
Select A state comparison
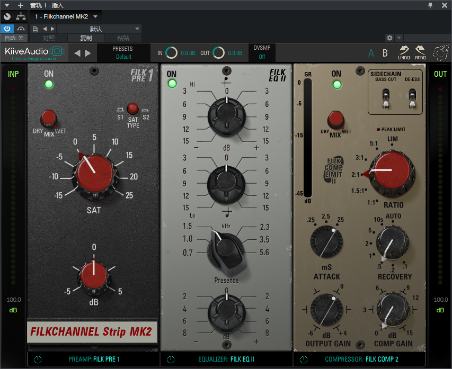(x=371, y=53)
